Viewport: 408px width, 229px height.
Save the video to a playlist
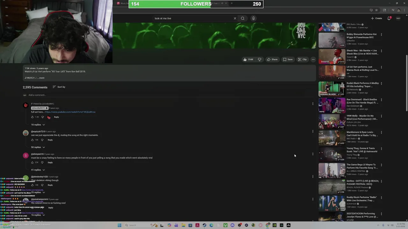click(x=288, y=59)
